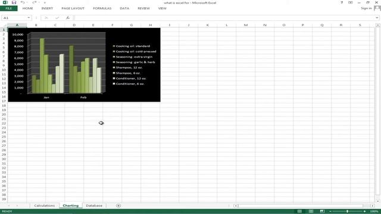The height and width of the screenshot is (214, 381).
Task: Click the zoom in plus icon
Action: click(364, 212)
